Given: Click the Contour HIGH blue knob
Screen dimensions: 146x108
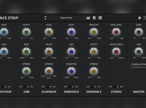Looking at the screenshot, I should pos(4,32).
